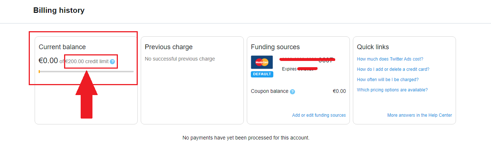491x156 pixels.
Task: Click the Billing history heading
Action: point(59,10)
